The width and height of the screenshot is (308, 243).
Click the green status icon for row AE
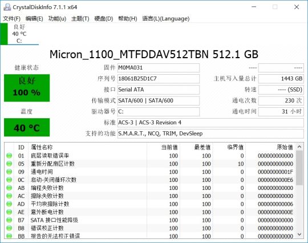tap(9, 212)
